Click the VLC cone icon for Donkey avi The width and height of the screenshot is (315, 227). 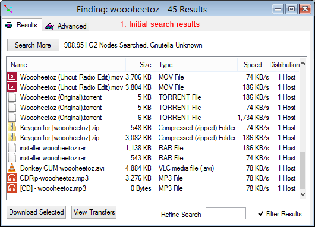pyautogui.click(x=12, y=168)
